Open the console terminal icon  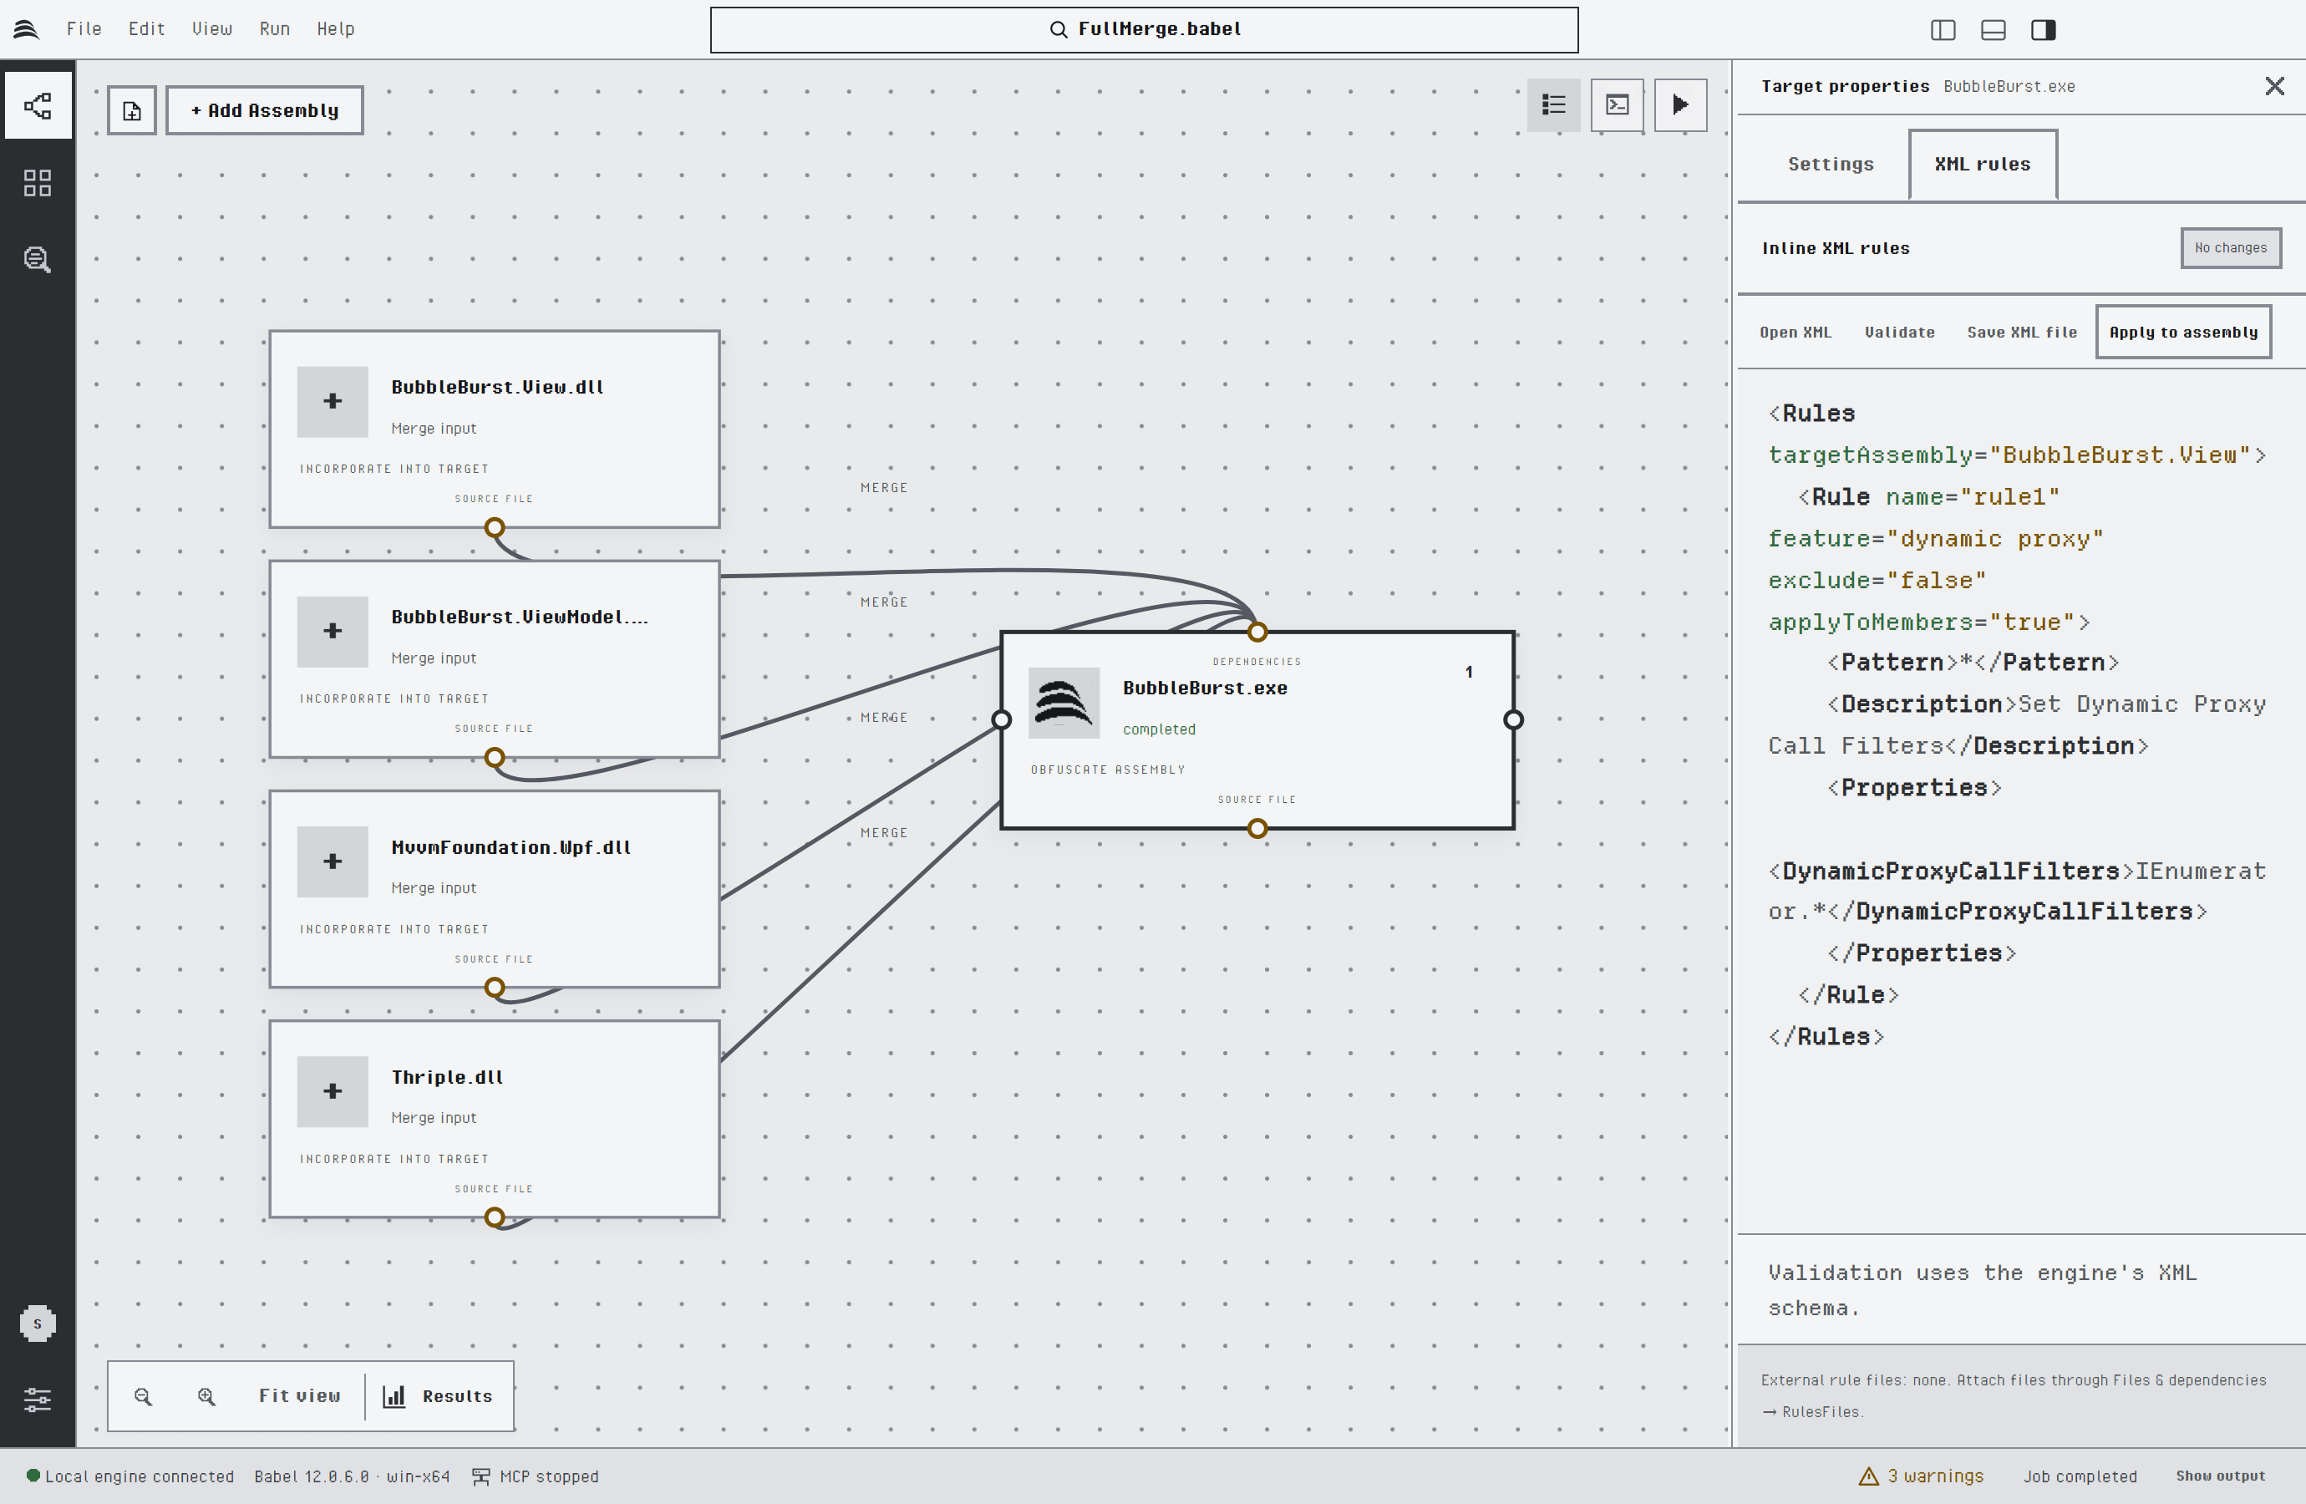point(1617,104)
